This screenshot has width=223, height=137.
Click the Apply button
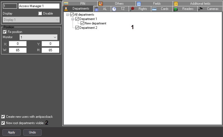[12, 132]
